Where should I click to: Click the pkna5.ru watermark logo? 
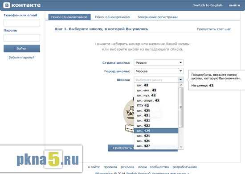point(48,159)
